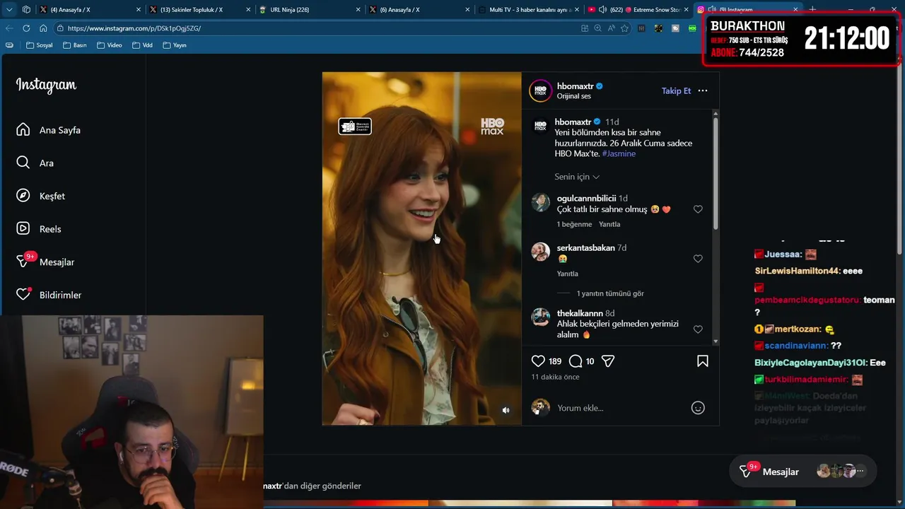This screenshot has height=509, width=905.
Task: Switch to URL Ninja (226) tab
Action: (309, 10)
